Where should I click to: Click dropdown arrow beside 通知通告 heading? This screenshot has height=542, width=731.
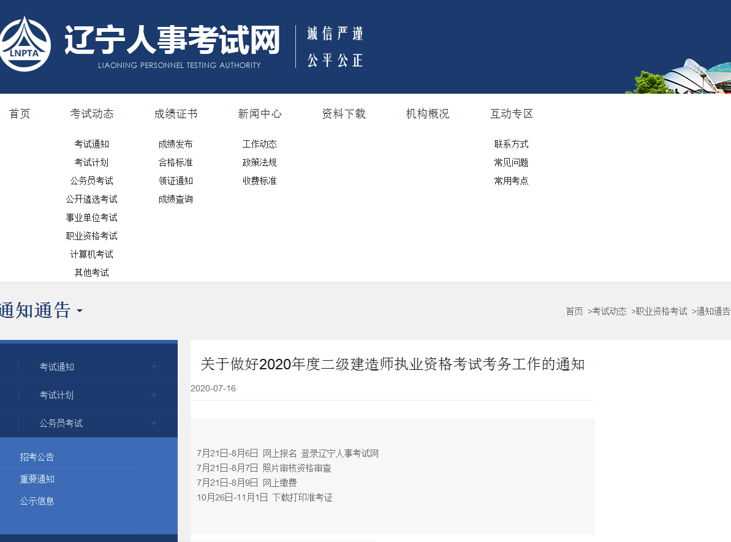click(x=80, y=311)
